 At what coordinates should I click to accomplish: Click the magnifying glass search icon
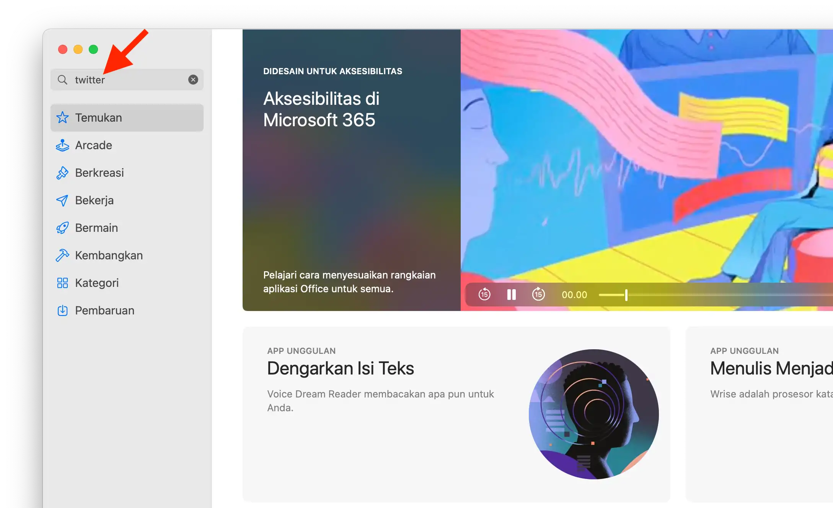tap(62, 80)
